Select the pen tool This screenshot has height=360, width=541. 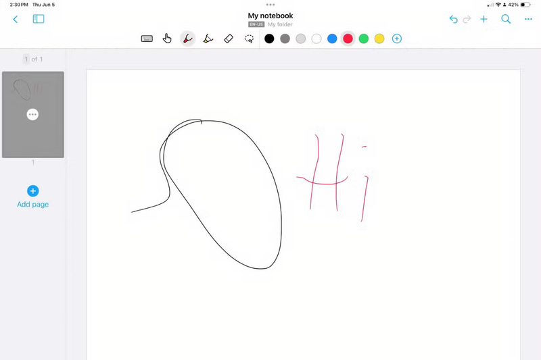(x=187, y=38)
